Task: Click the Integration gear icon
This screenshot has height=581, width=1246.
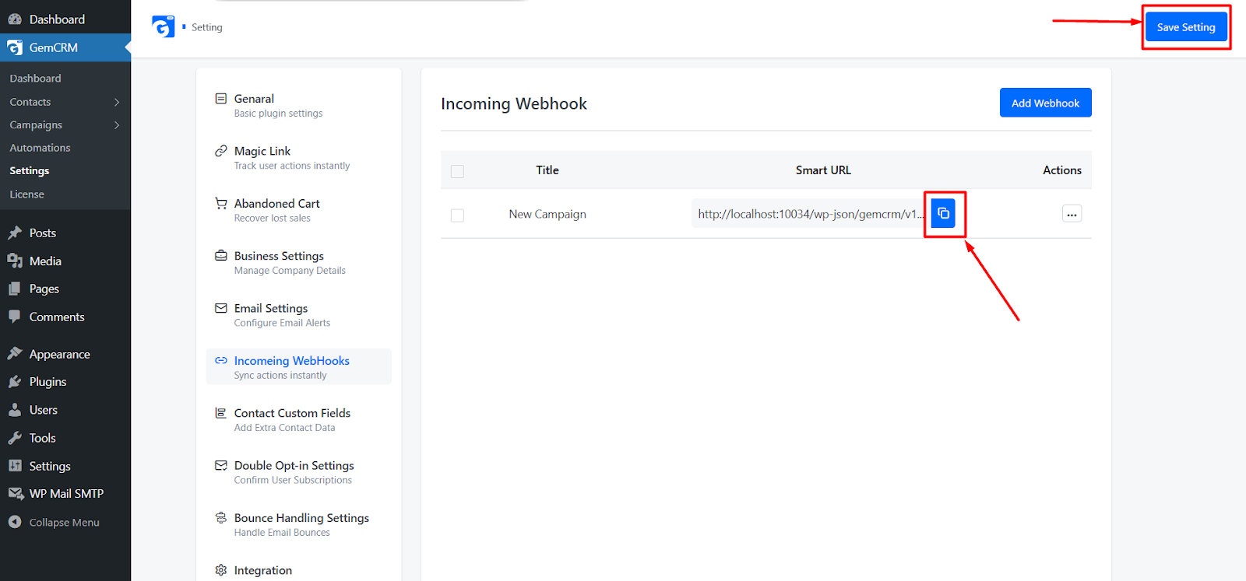Action: 221,570
